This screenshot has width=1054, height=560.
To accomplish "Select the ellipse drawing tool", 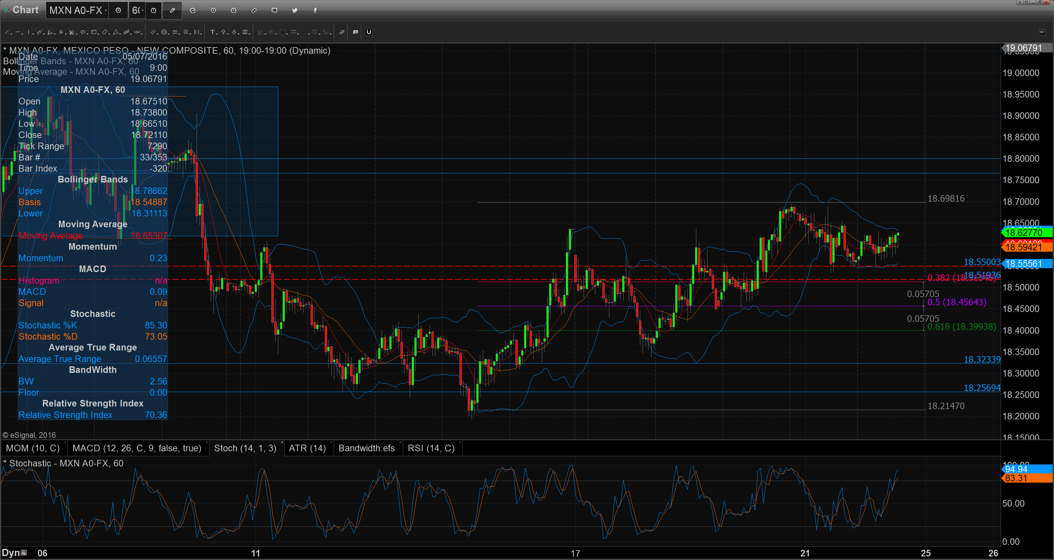I will click(x=83, y=32).
